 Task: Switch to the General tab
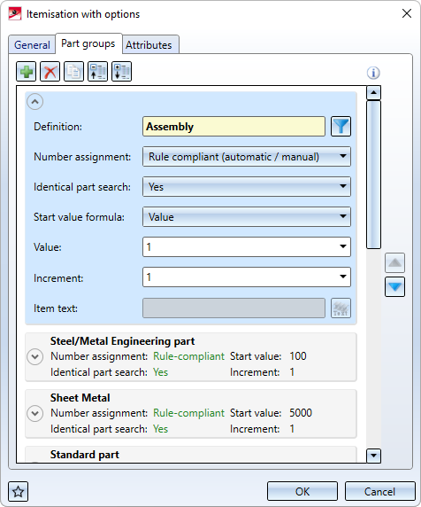click(x=32, y=44)
